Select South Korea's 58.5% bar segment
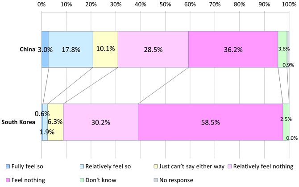 210,122
